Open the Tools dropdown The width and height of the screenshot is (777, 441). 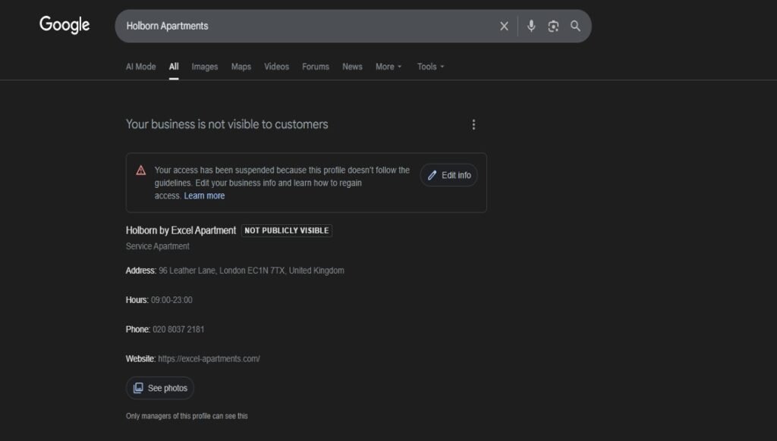430,67
